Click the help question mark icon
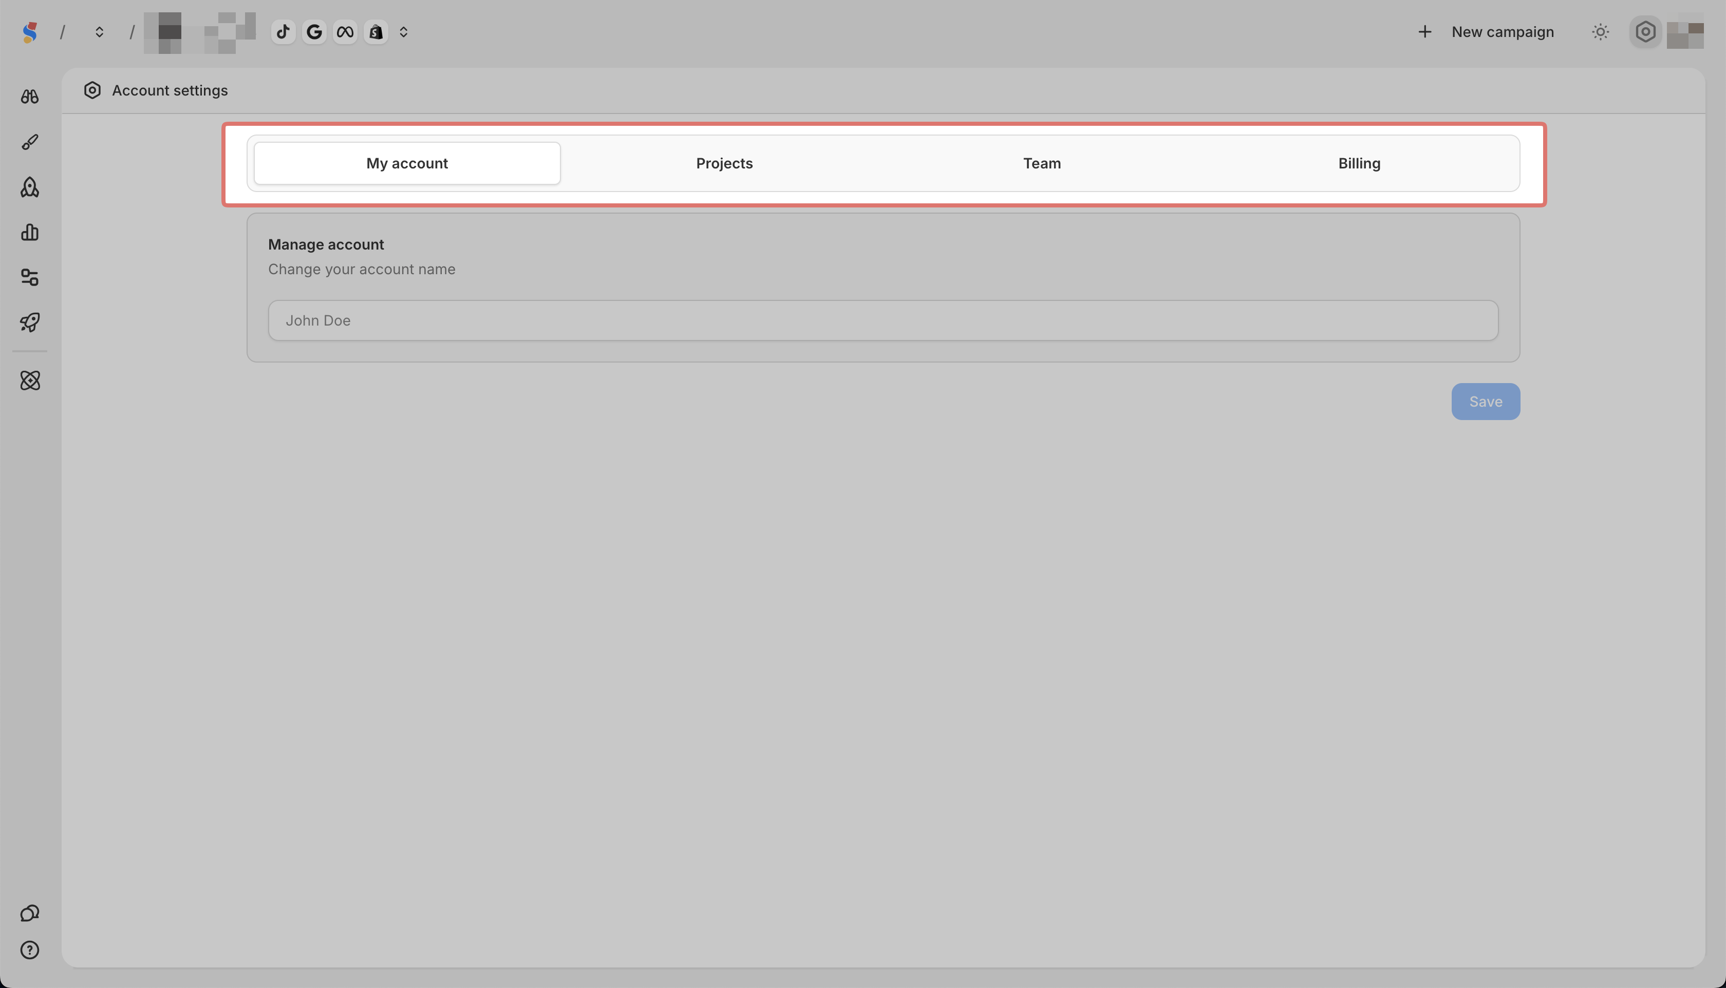 [30, 950]
